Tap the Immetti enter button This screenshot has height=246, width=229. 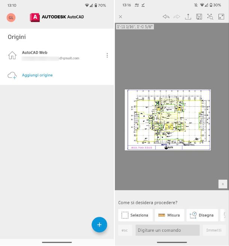pyautogui.click(x=214, y=230)
